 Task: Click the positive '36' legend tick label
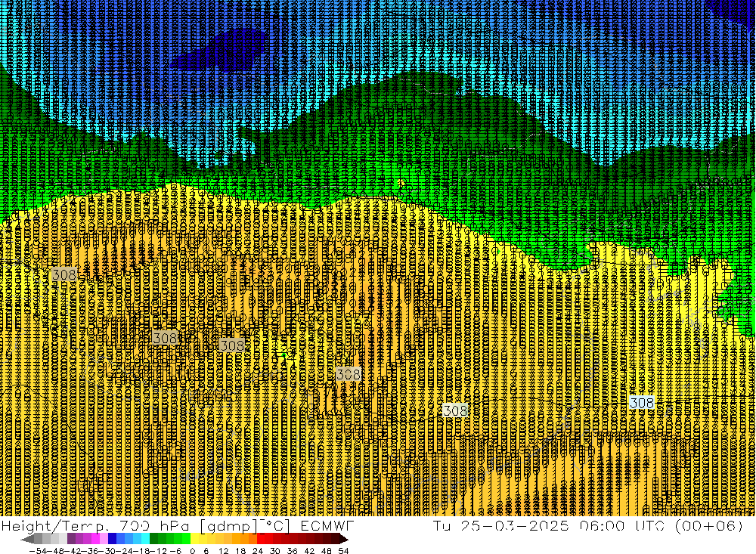292,551
